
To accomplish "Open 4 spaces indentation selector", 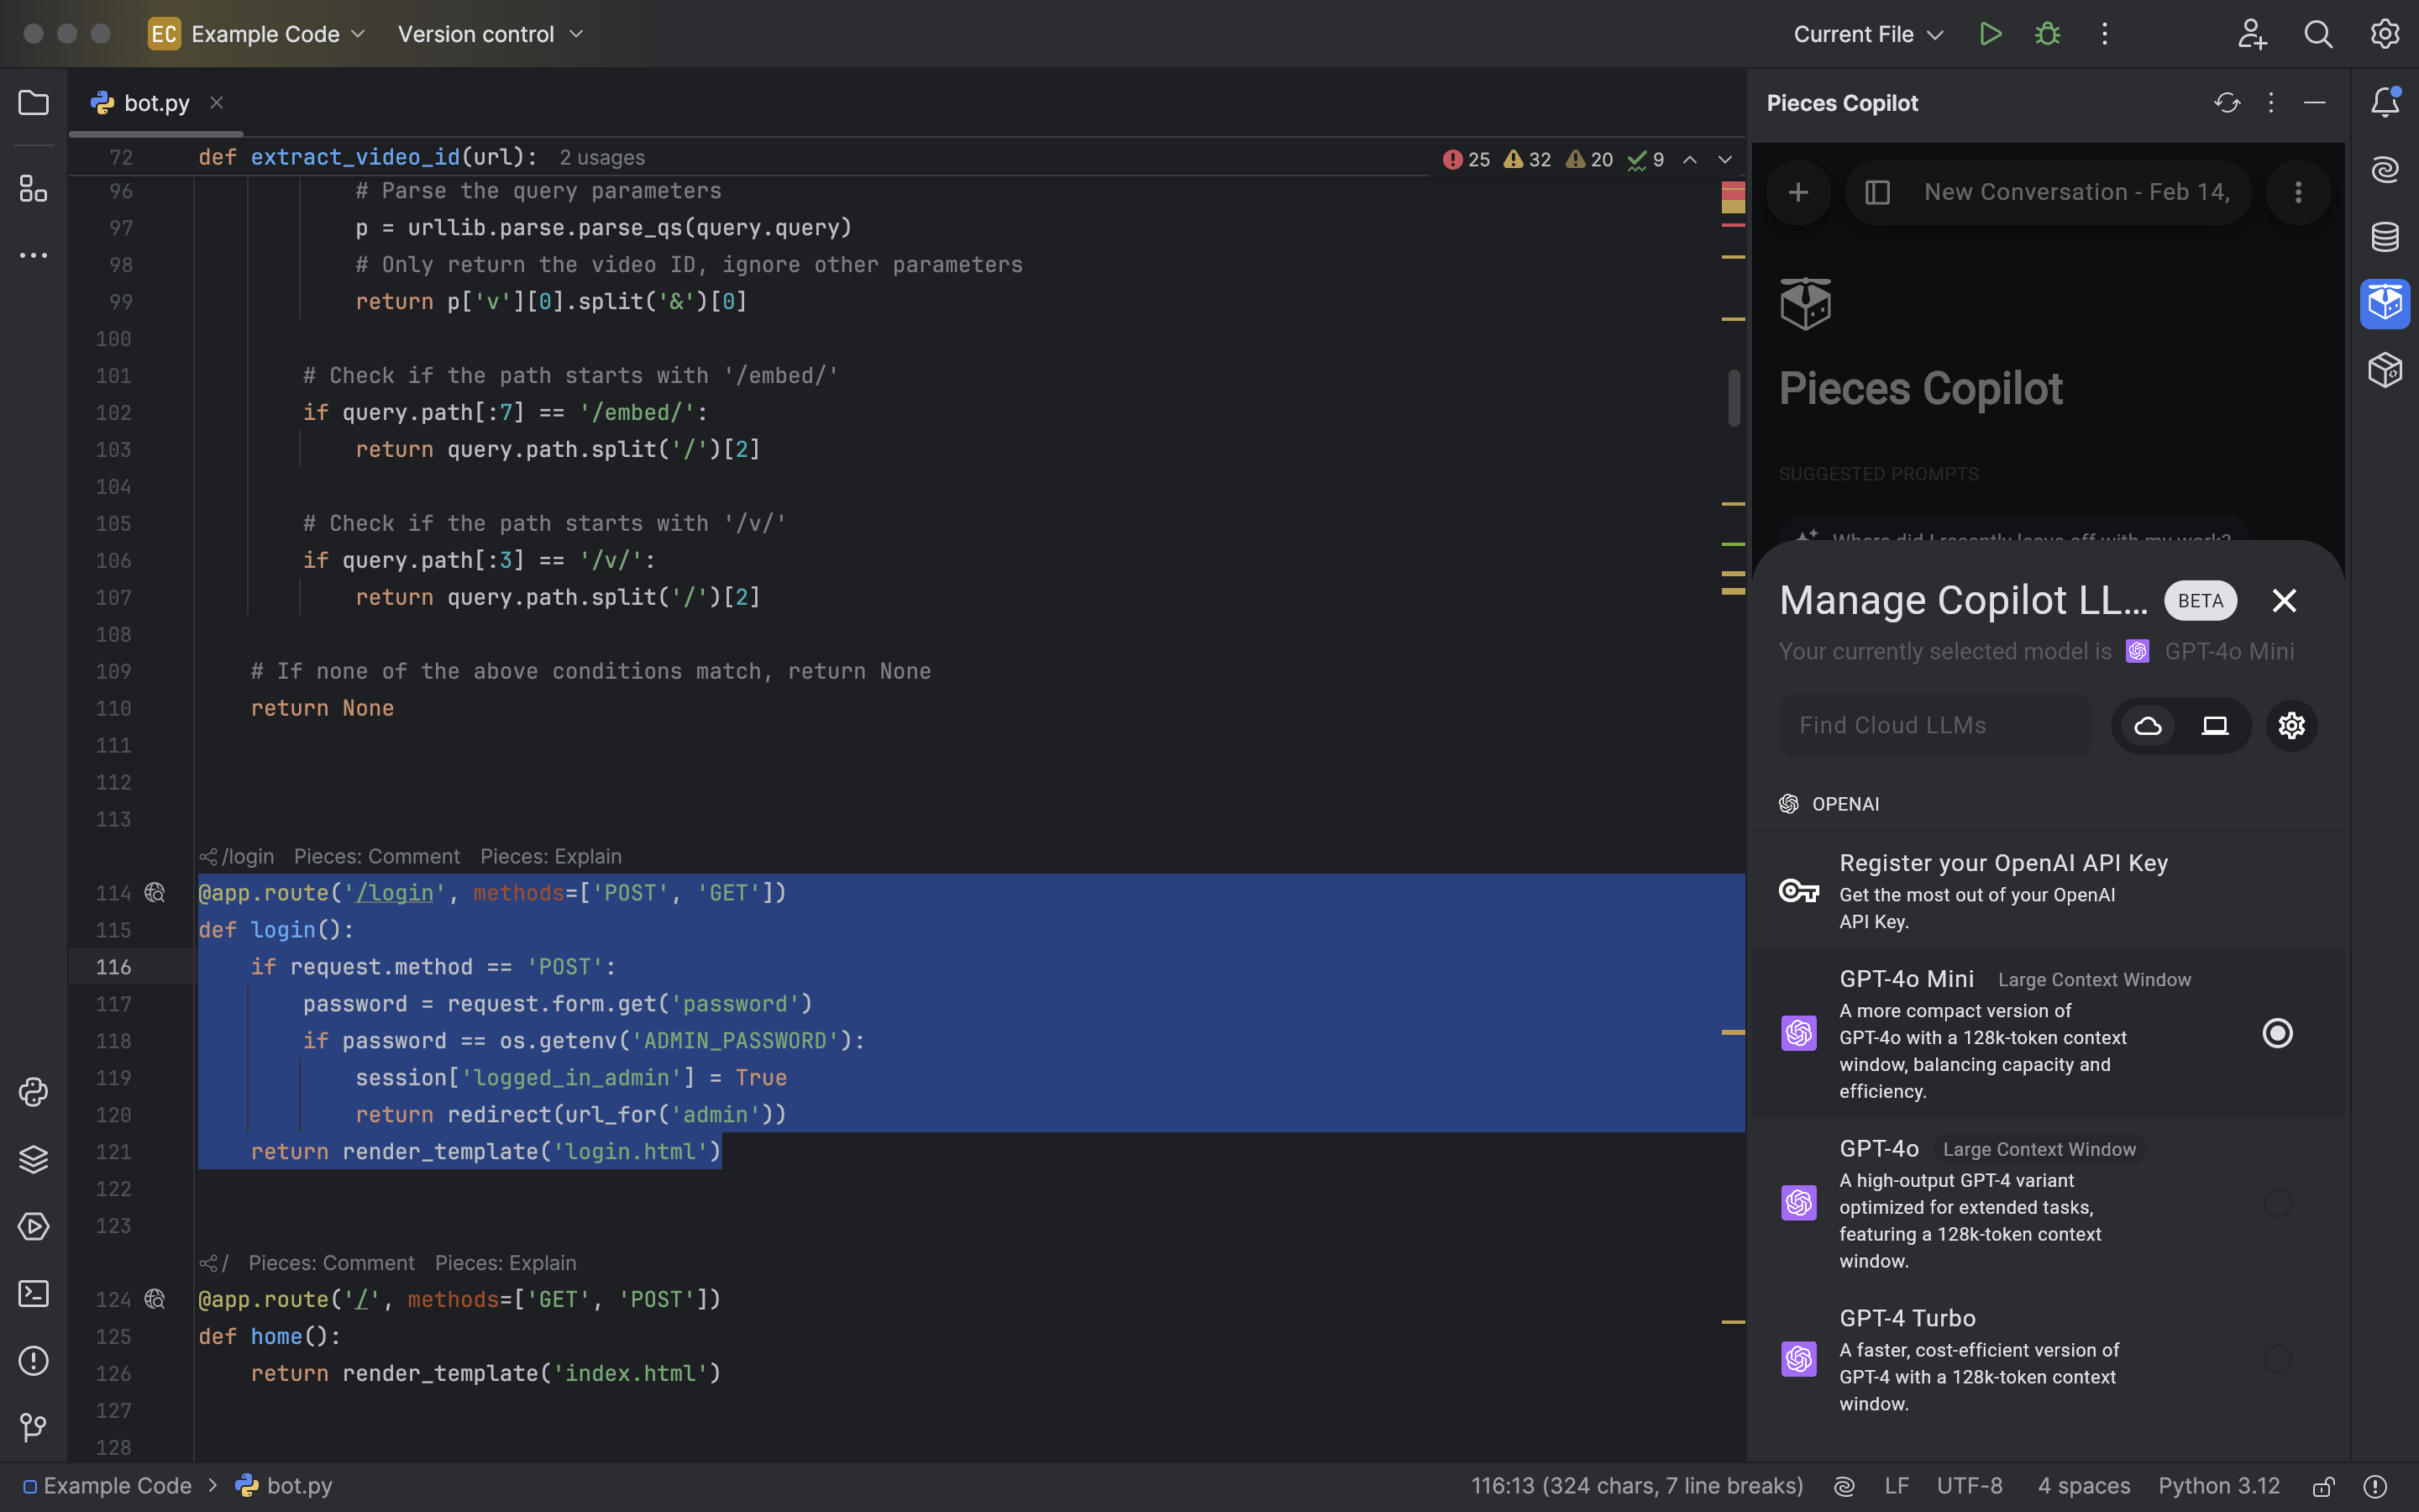I will [2084, 1486].
